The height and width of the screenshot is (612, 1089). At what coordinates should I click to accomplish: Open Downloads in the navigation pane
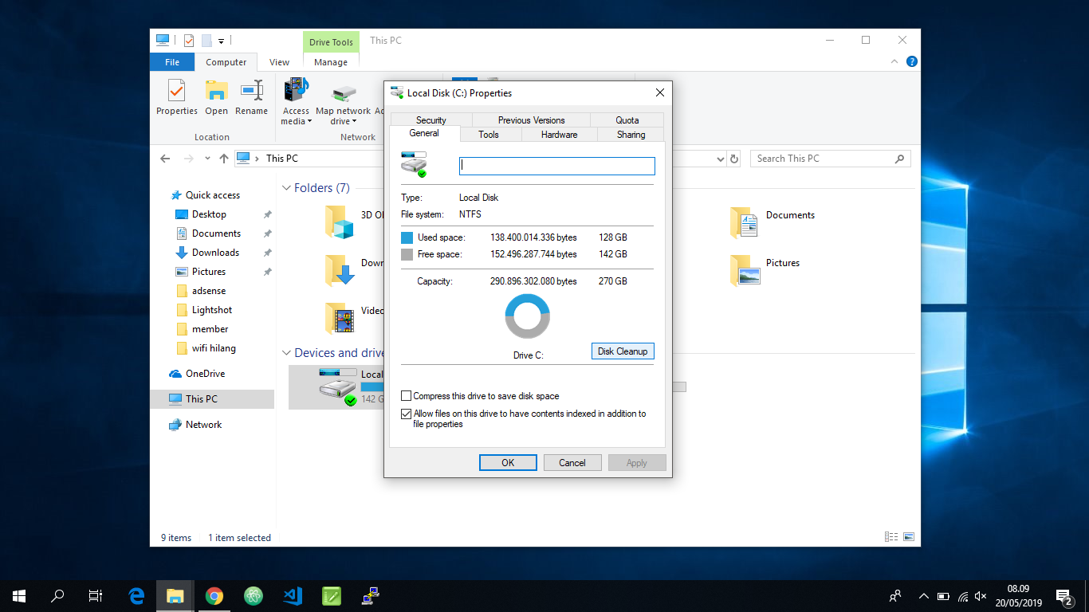click(x=215, y=253)
